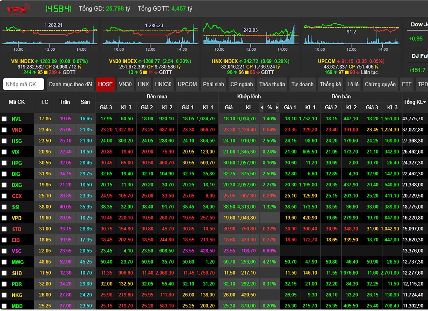Switch to the VN30 tab
Screen dimensions: 428x311
coord(125,84)
